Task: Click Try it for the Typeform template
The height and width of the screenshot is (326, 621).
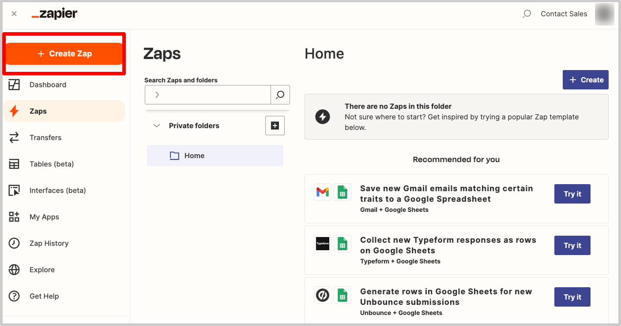Action: (x=572, y=245)
